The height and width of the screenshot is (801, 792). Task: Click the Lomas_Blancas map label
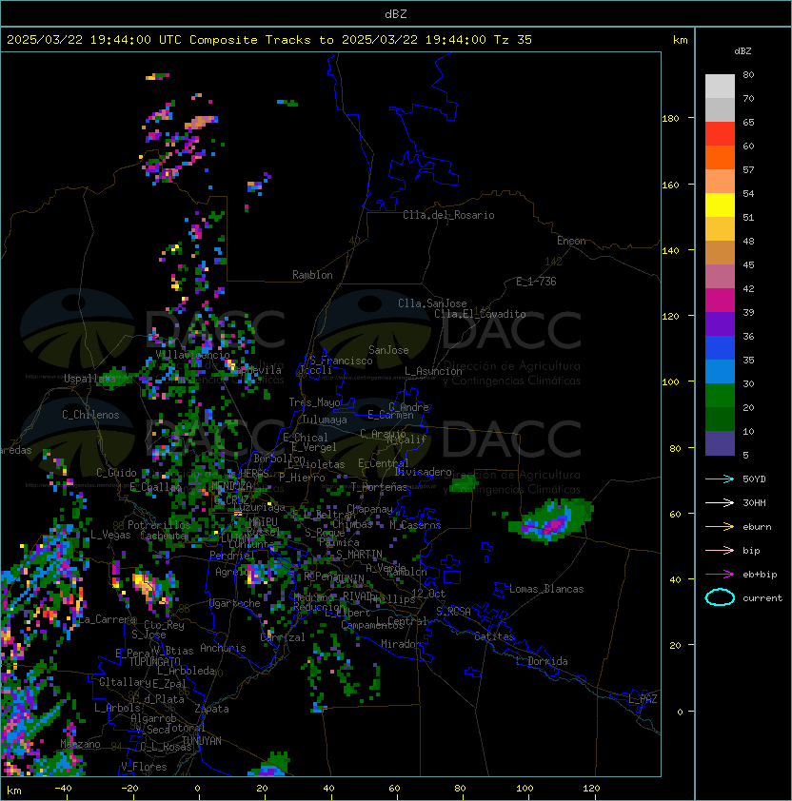[546, 589]
